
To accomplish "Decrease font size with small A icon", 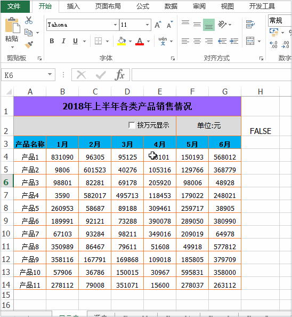I will (170, 25).
